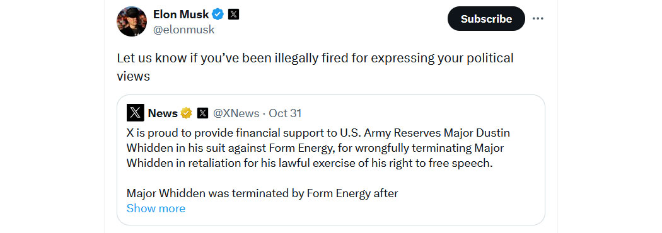
Task: Click the word 'views' in the main post
Action: pos(134,76)
